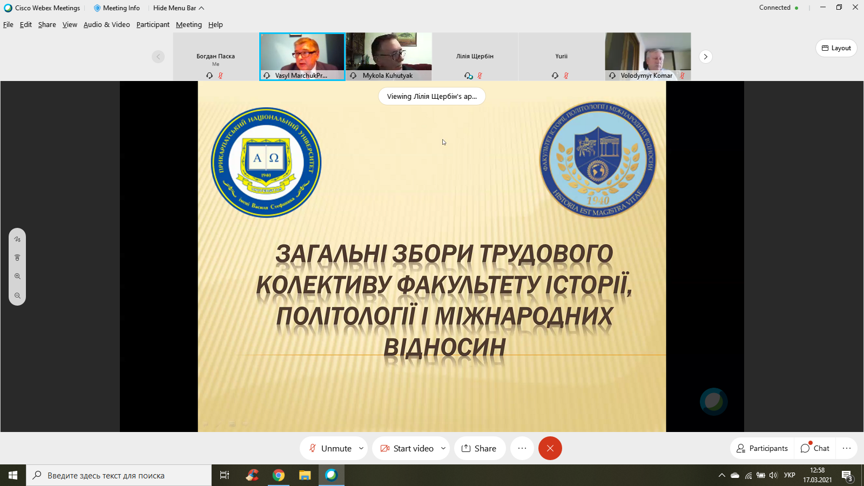End meeting with red leave button
This screenshot has height=486, width=864.
coord(550,448)
